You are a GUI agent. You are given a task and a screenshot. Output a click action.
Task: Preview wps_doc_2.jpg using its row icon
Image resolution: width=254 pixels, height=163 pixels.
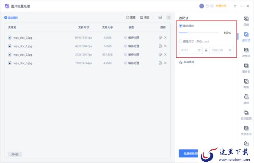(160, 54)
